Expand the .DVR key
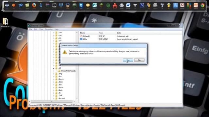This screenshot has height=117, width=209. pyautogui.click(x=54, y=96)
